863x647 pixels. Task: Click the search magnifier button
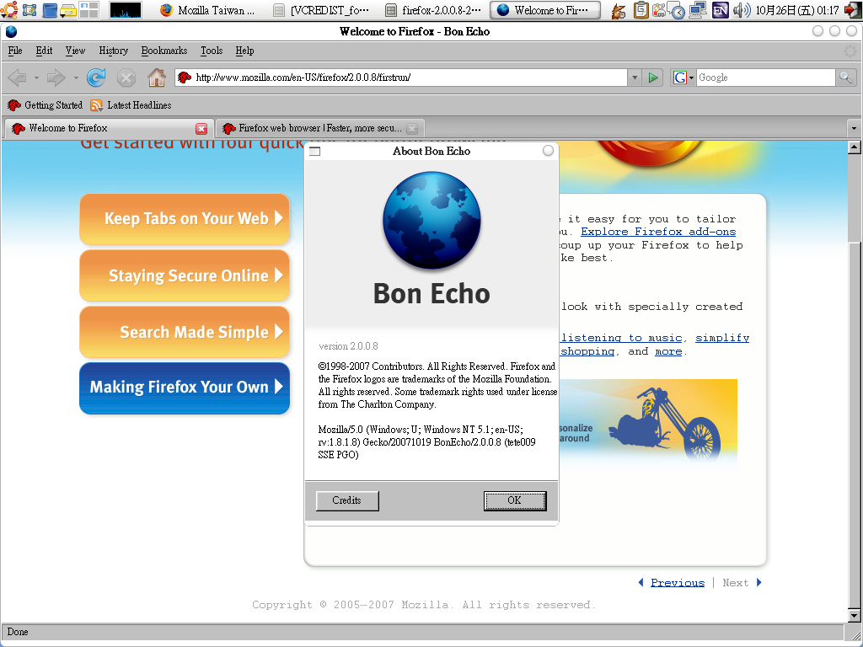844,78
